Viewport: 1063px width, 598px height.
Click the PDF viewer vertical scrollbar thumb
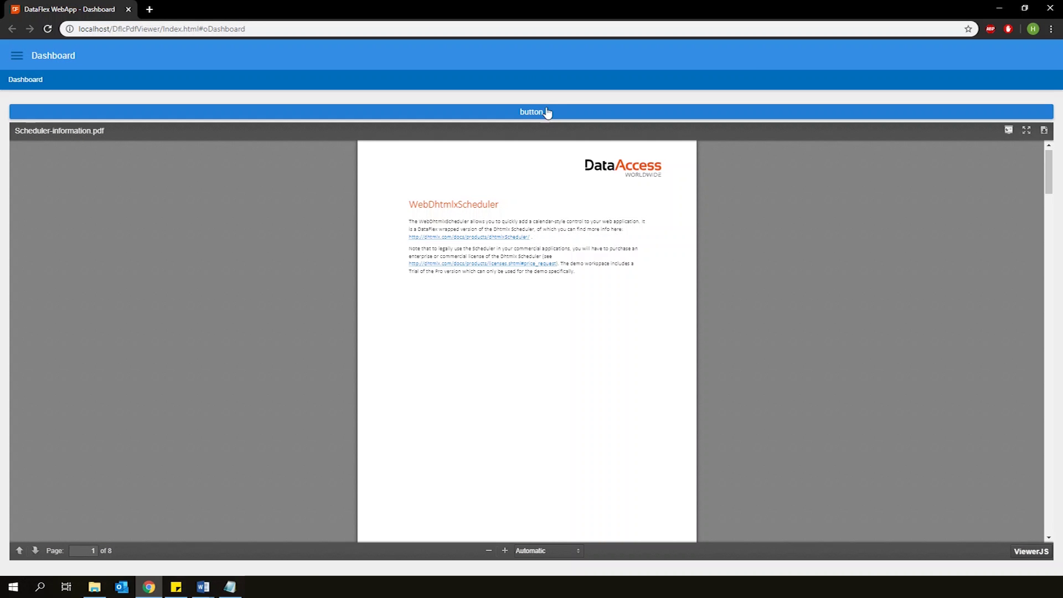coord(1049,172)
